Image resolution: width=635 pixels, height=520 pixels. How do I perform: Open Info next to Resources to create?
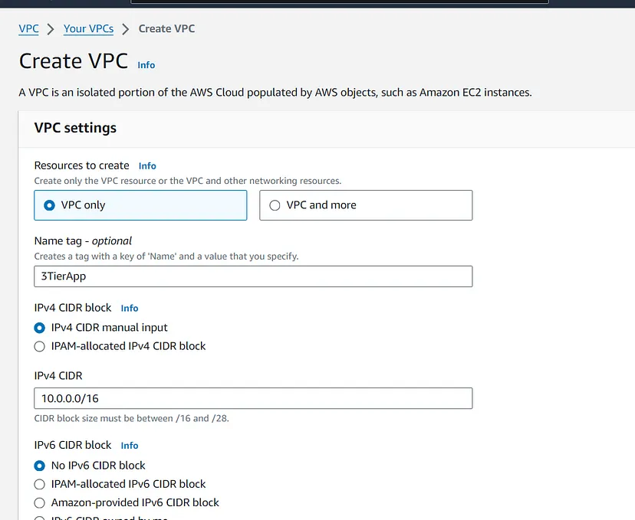pyautogui.click(x=147, y=165)
